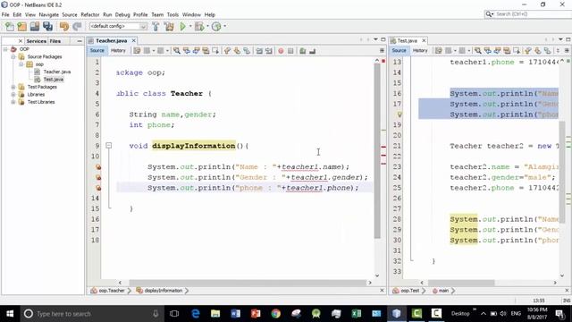Click the New Project toolbar icon
This screenshot has height=322, width=572.
pyautogui.click(x=21, y=26)
